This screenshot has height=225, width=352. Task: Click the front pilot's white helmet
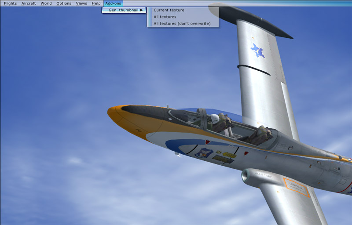(215, 118)
